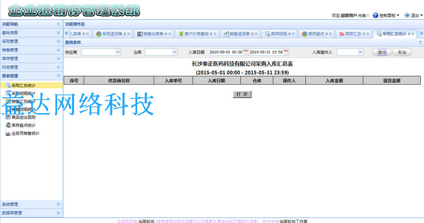Open the 仓库 dropdown
The height and width of the screenshot is (223, 424).
(x=175, y=52)
